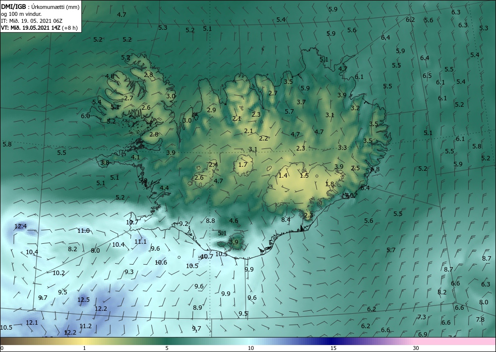This screenshot has height=352, width=496.
Task: Select the 3.8 value on the Snæfellsnes peninsula
Action: click(105, 162)
